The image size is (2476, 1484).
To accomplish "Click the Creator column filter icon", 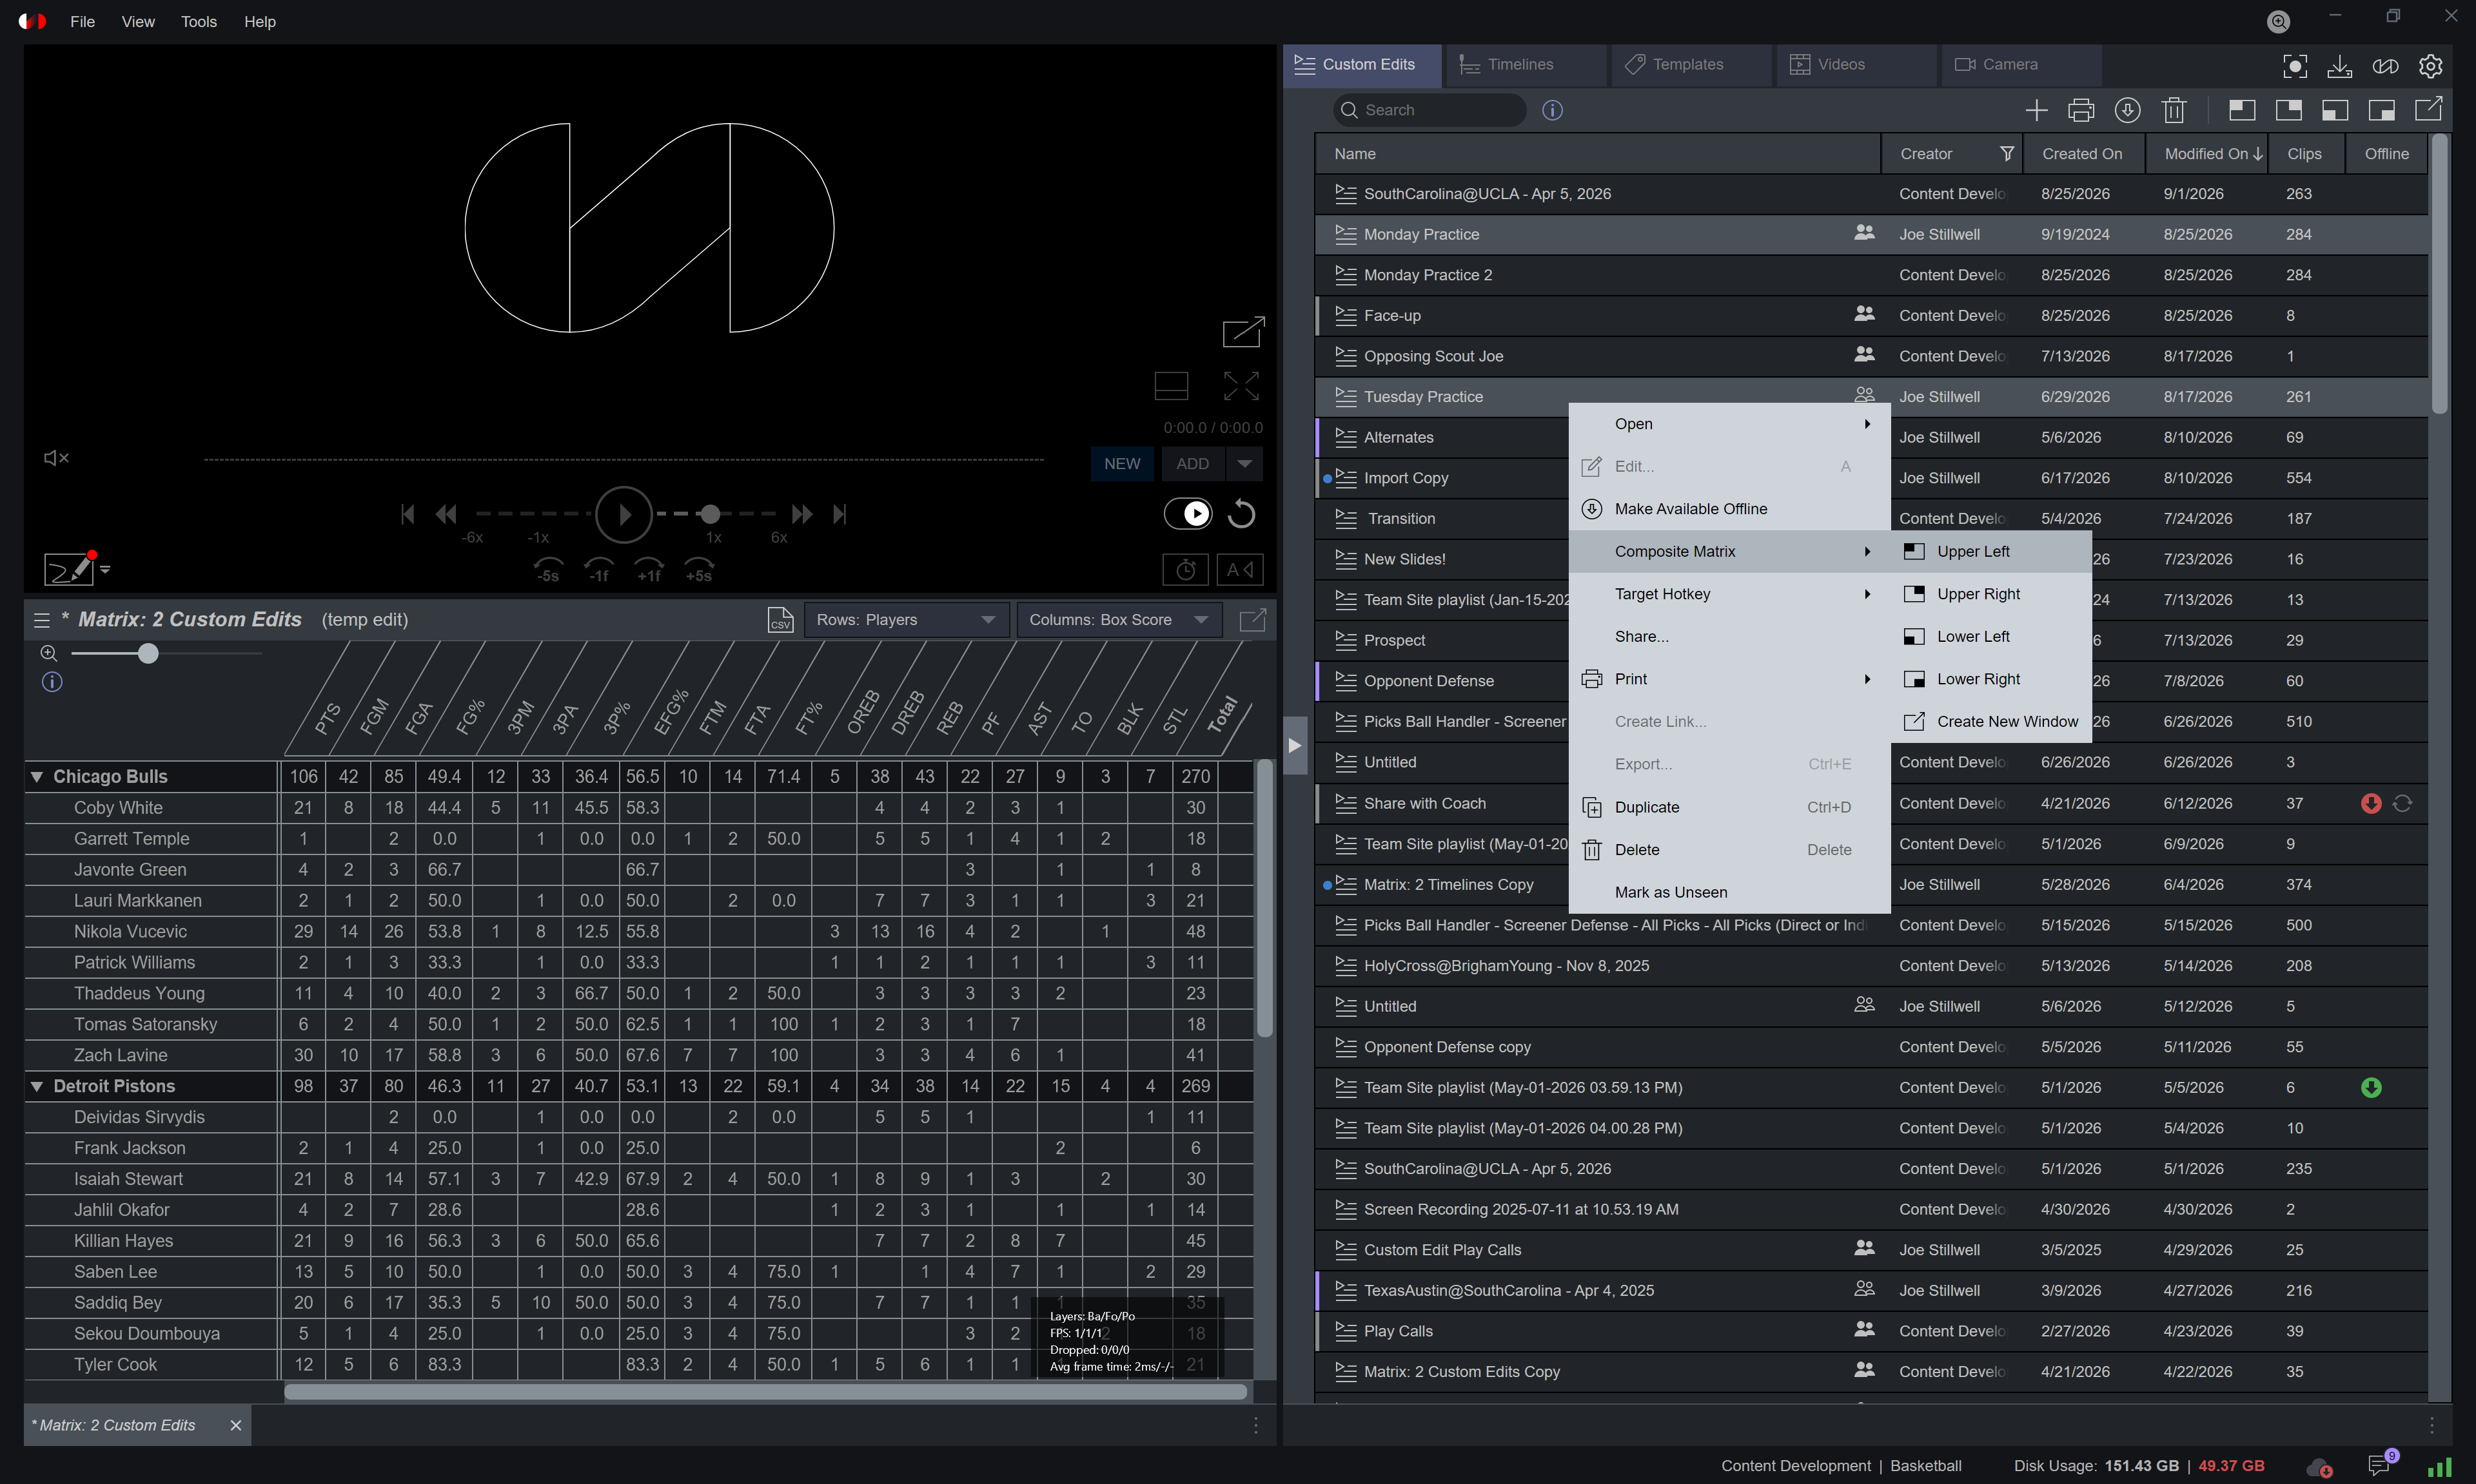I will 2006,154.
